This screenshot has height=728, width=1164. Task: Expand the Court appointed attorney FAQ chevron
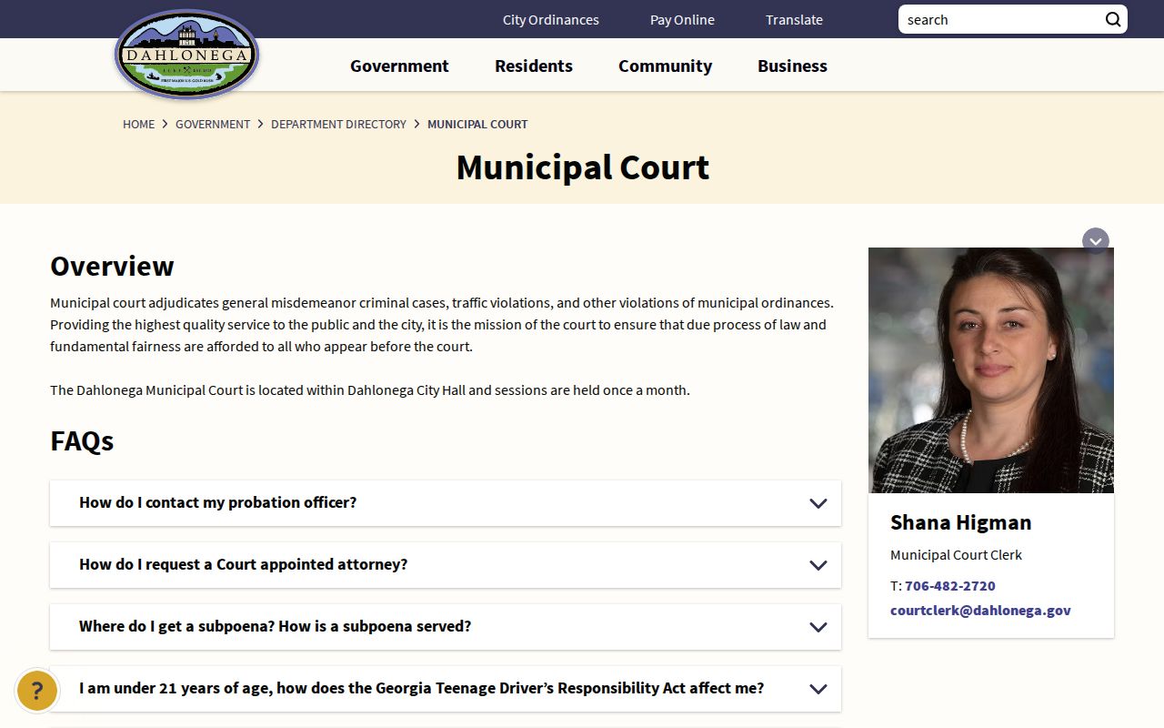point(818,565)
